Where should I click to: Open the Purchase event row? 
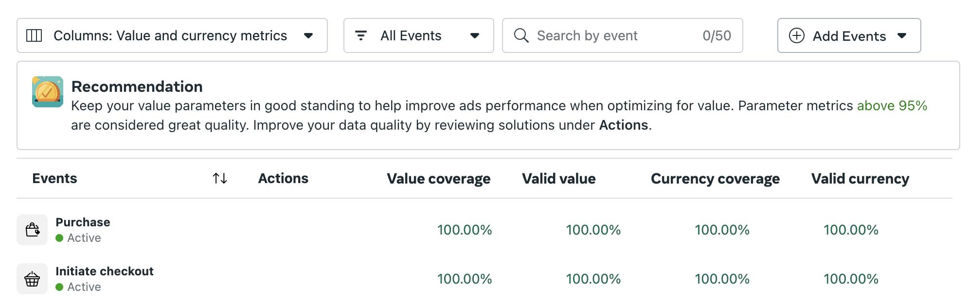(x=484, y=230)
